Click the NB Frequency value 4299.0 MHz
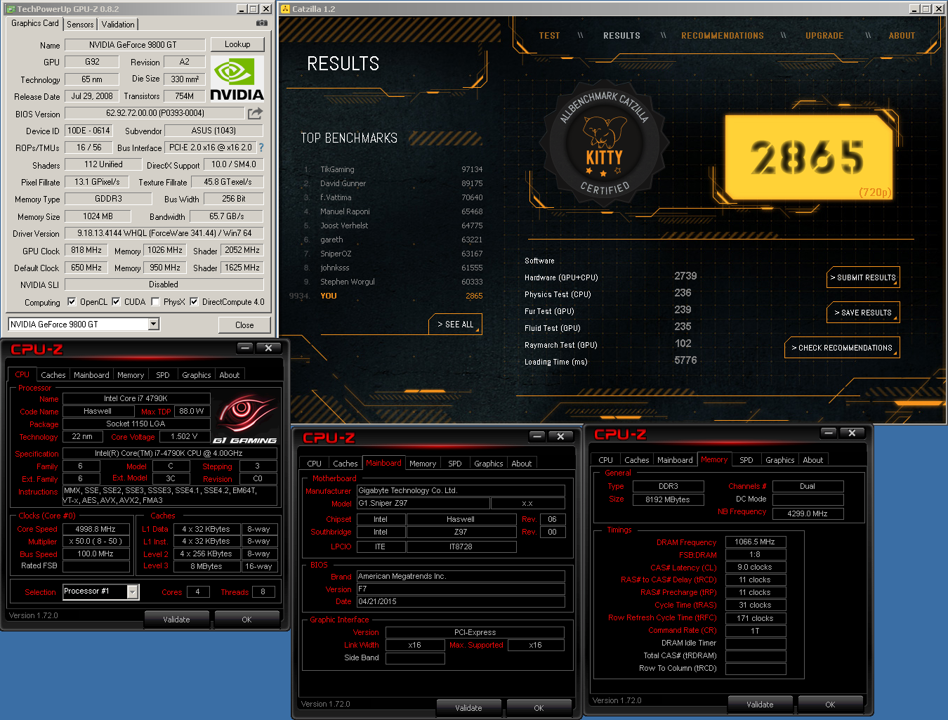 coord(808,513)
